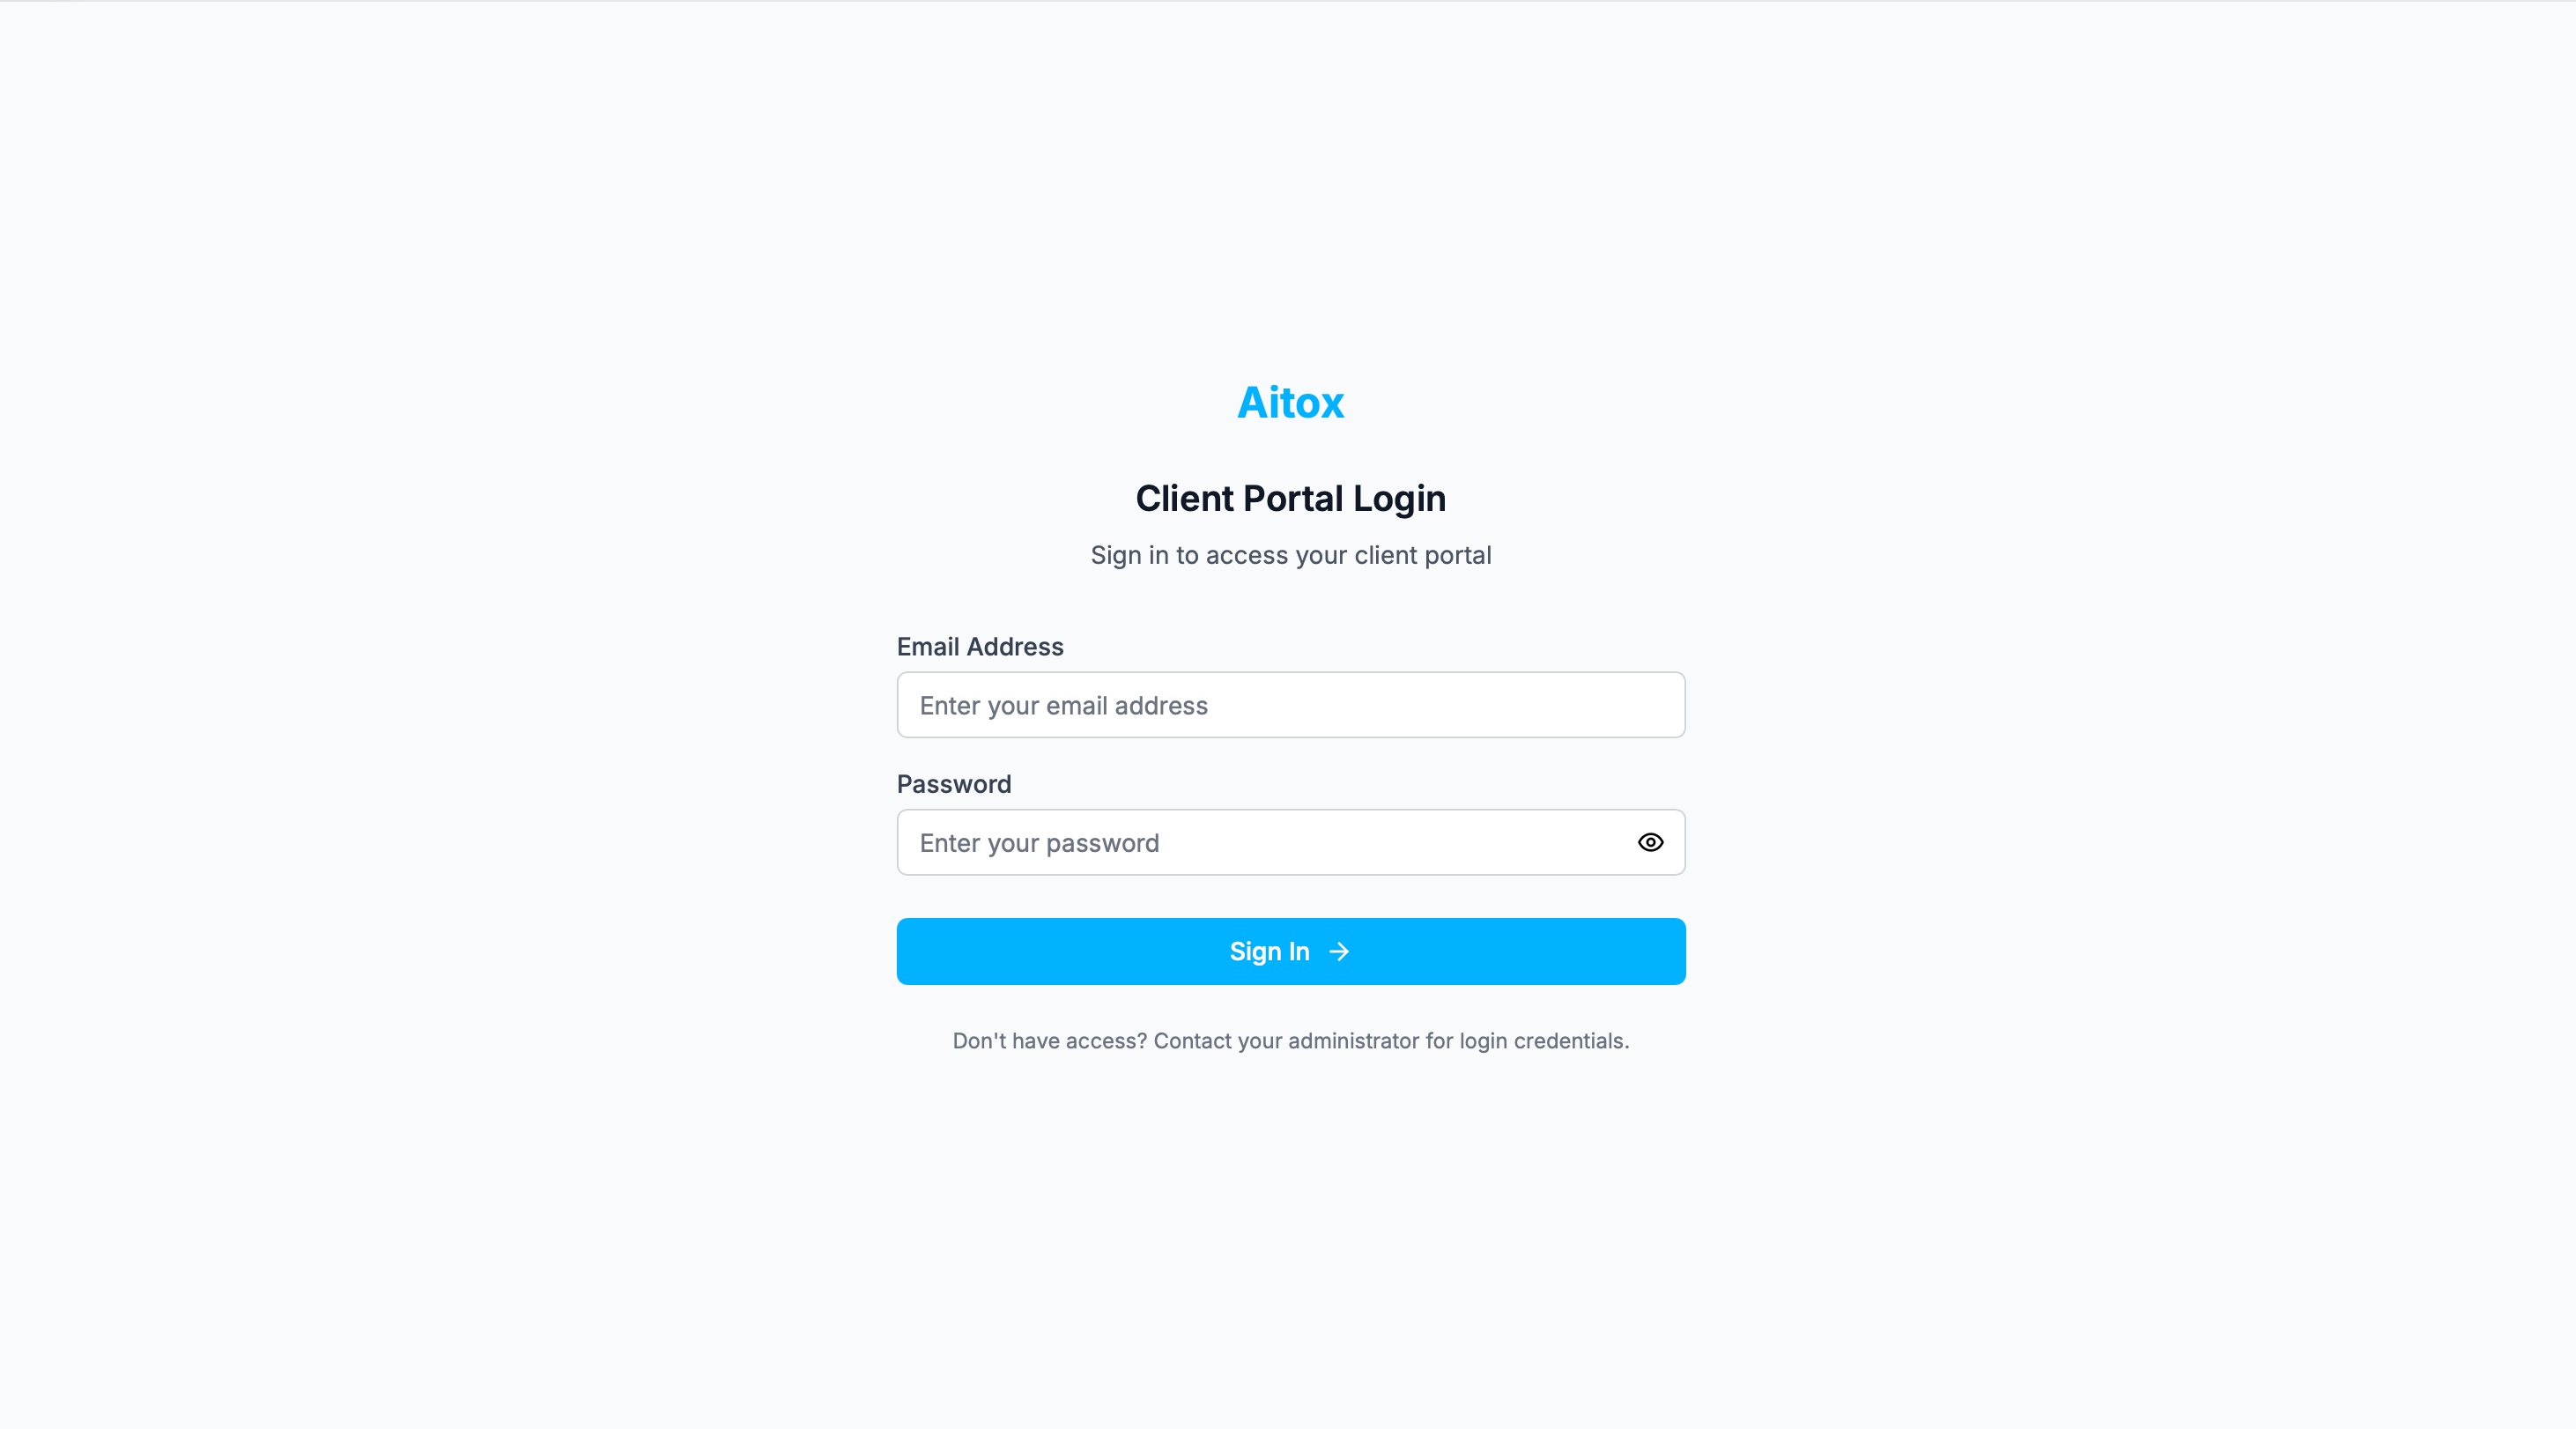The width and height of the screenshot is (2576, 1429).
Task: Click "client portal" in the subtitle
Action: [1422, 555]
